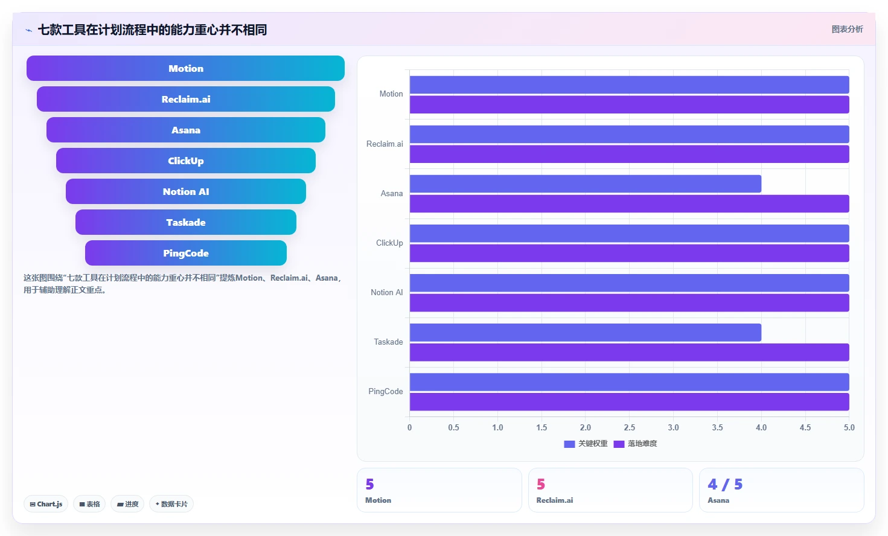
Task: Click Asana's shorter 关键权重 bar
Action: (x=586, y=183)
